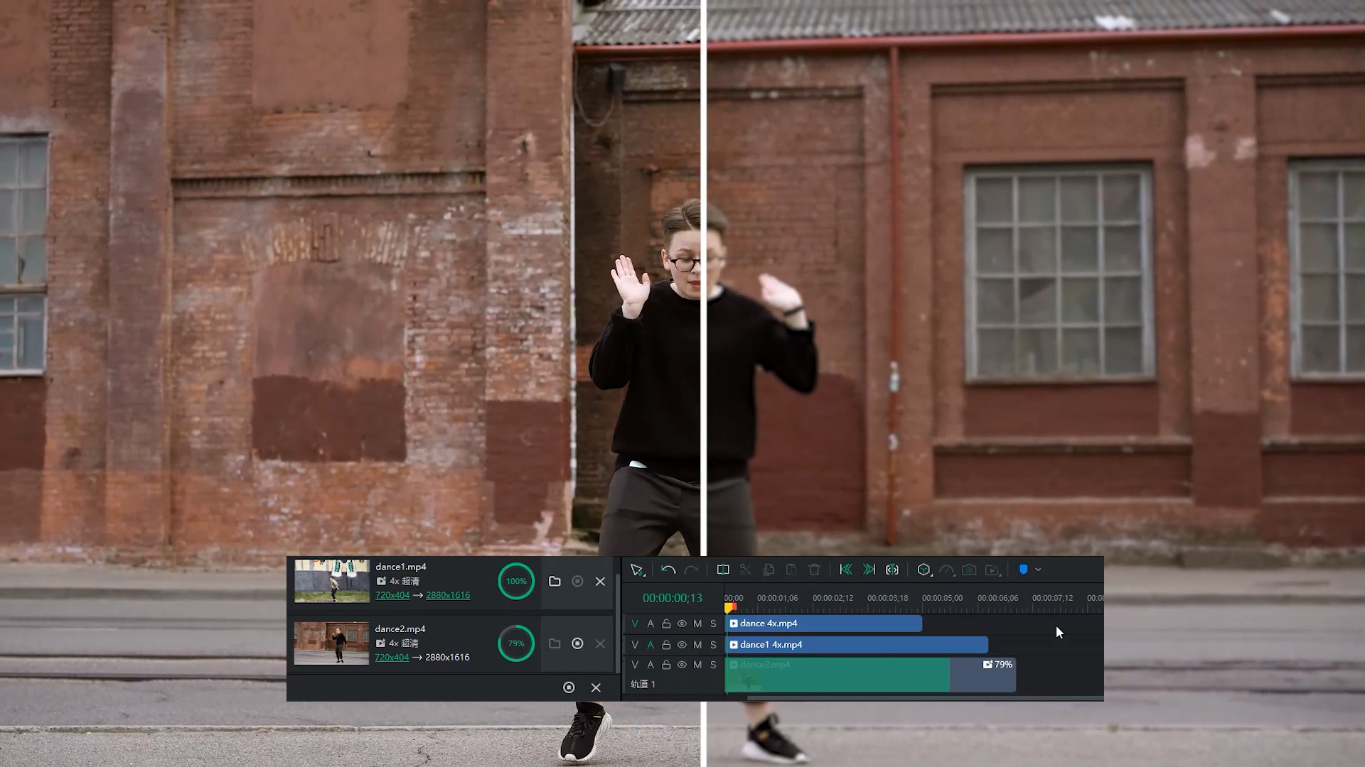The image size is (1365, 767).
Task: Click the dance2.mp4 thumbnail preview
Action: click(331, 643)
